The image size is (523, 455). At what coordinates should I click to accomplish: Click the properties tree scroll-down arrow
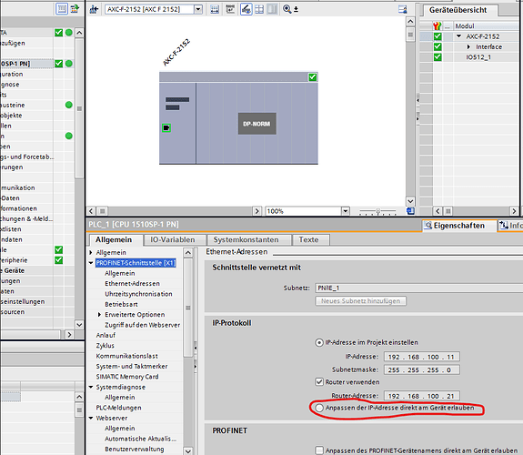pyautogui.click(x=188, y=451)
